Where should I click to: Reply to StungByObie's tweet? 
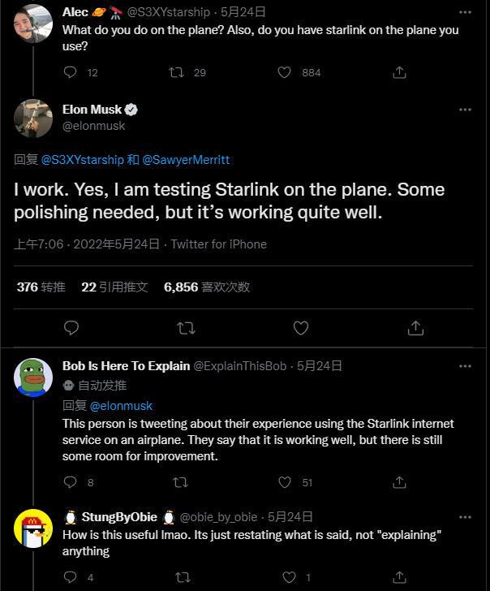[71, 577]
